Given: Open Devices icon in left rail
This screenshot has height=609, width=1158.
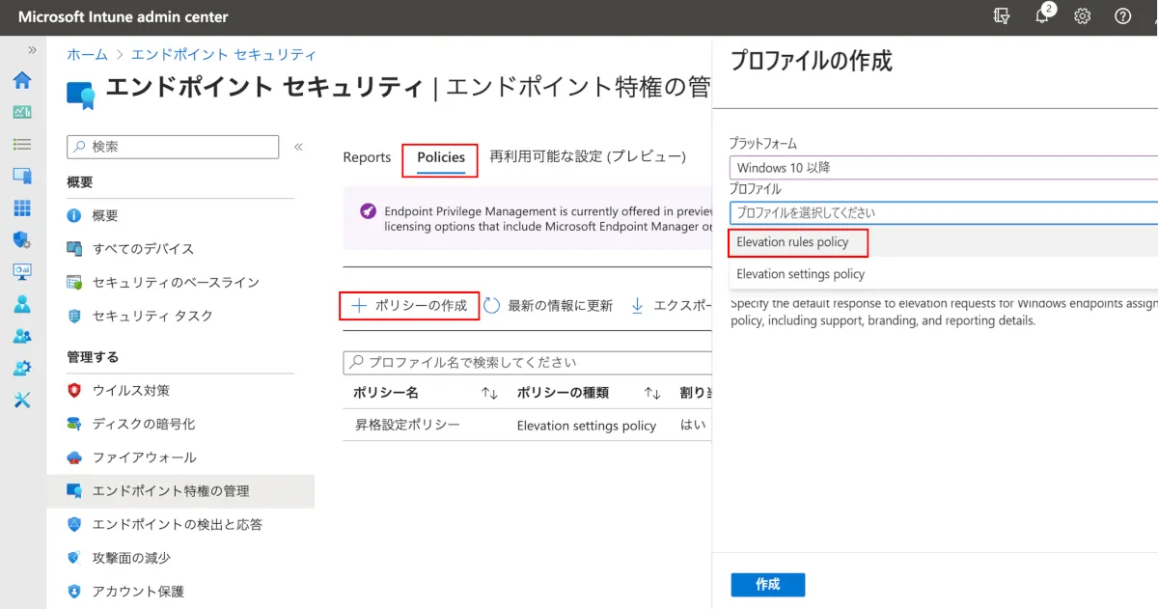Looking at the screenshot, I should [21, 176].
